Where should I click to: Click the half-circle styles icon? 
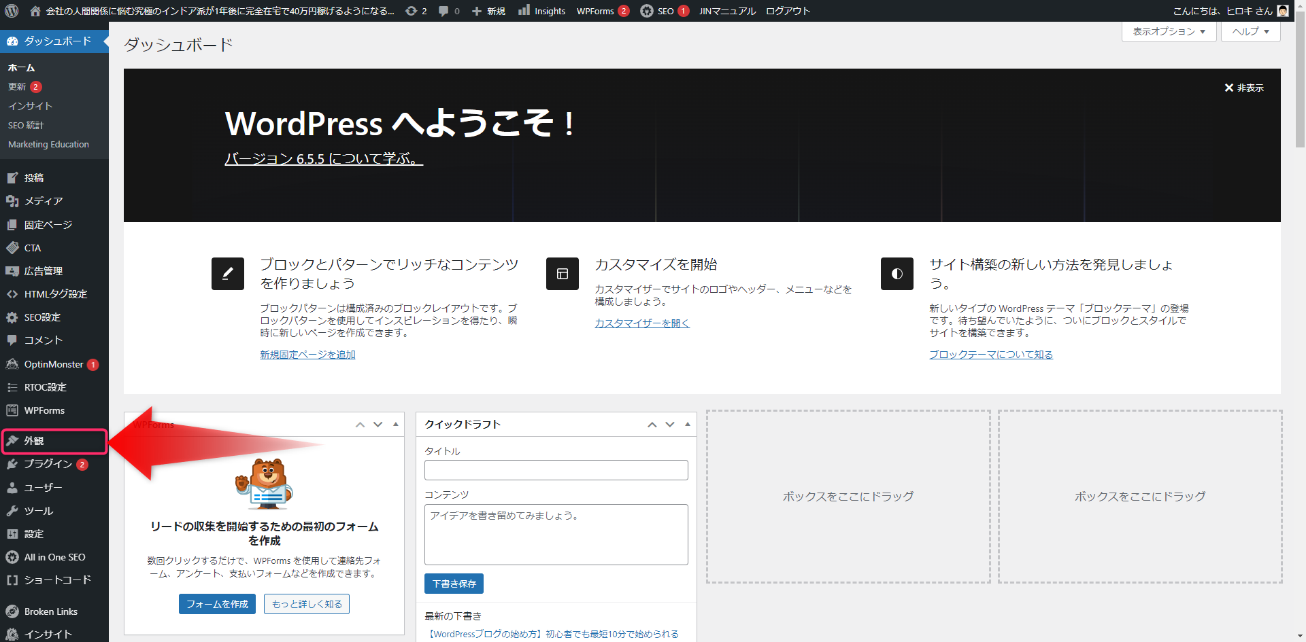(x=897, y=274)
